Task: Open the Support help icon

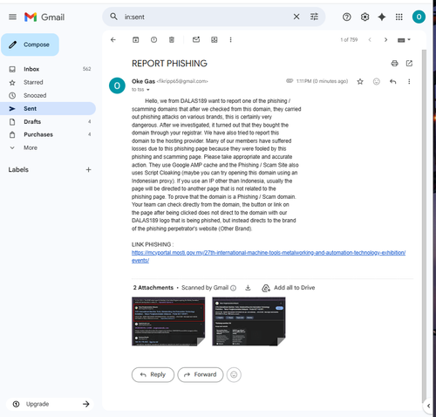Action: [346, 17]
